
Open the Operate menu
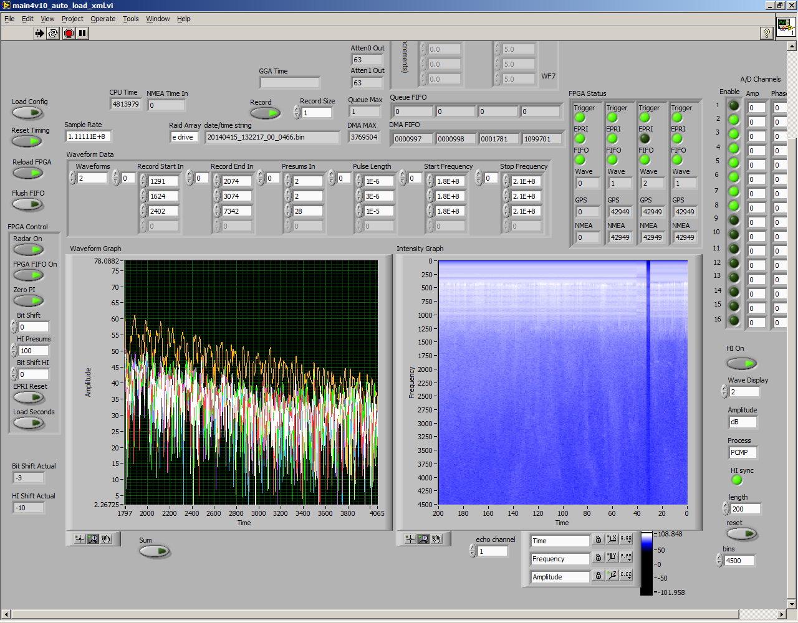tap(103, 19)
